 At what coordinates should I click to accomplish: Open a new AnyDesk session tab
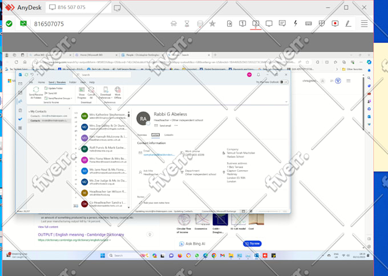tap(118, 8)
